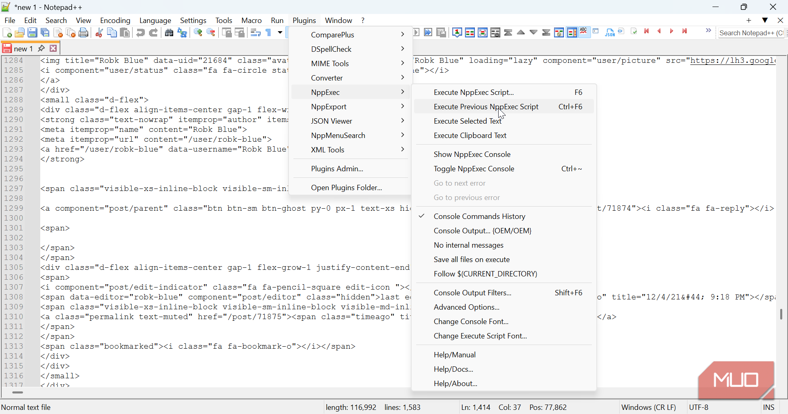Expand the JSON Viewer submenu

coord(350,121)
